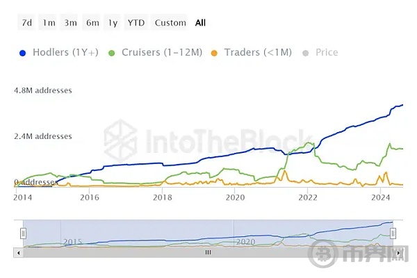Click the gray Price legend dot
Viewport: 417px width, 278px height.
coord(306,52)
